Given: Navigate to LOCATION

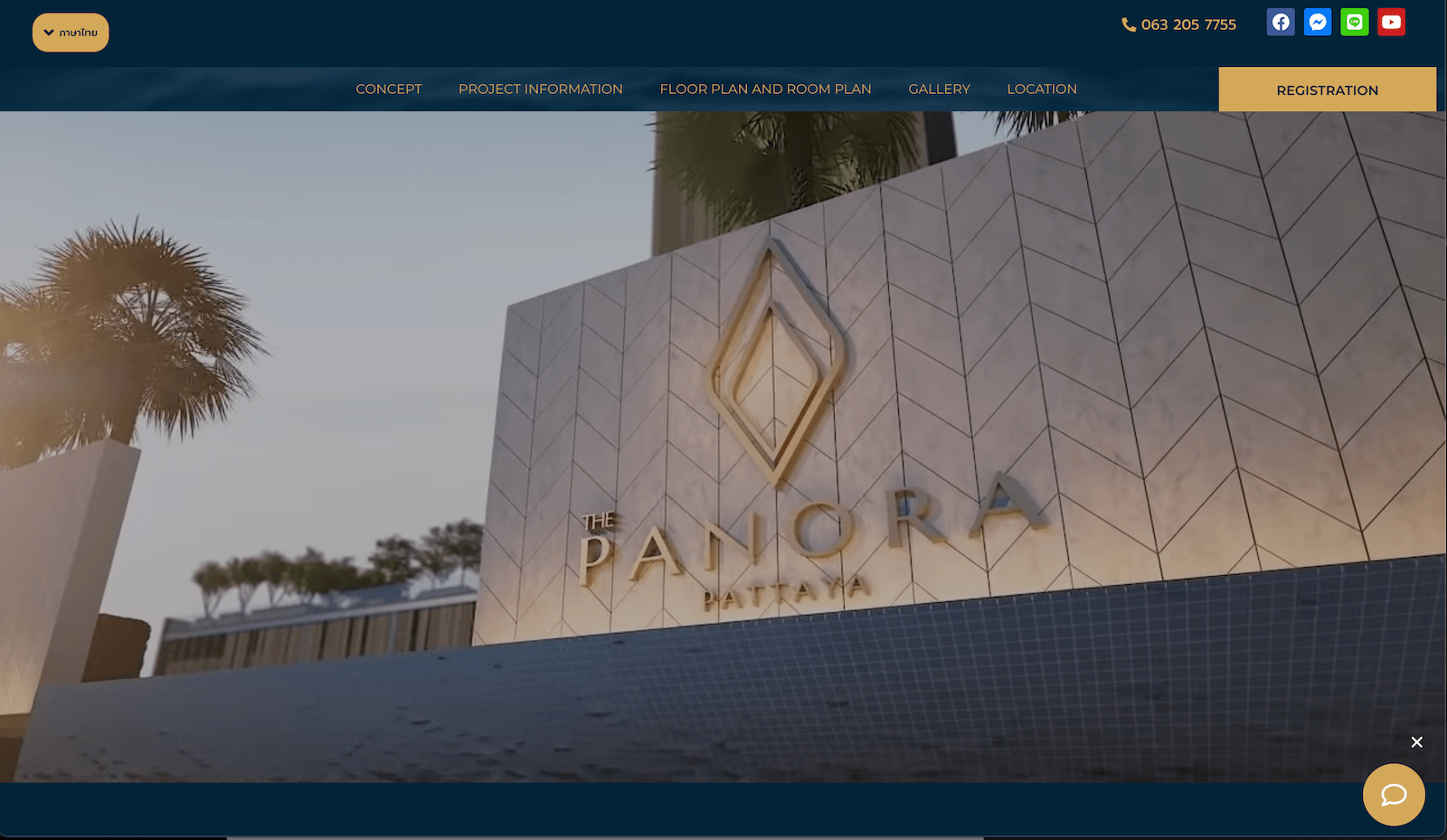Looking at the screenshot, I should (x=1042, y=90).
